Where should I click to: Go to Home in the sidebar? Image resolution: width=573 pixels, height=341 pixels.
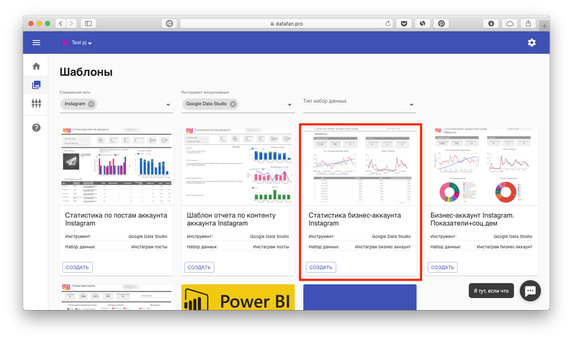(x=36, y=66)
